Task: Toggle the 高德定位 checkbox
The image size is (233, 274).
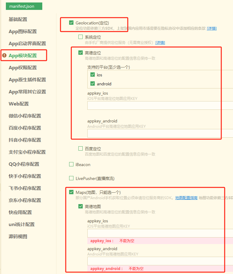Action: [81, 53]
